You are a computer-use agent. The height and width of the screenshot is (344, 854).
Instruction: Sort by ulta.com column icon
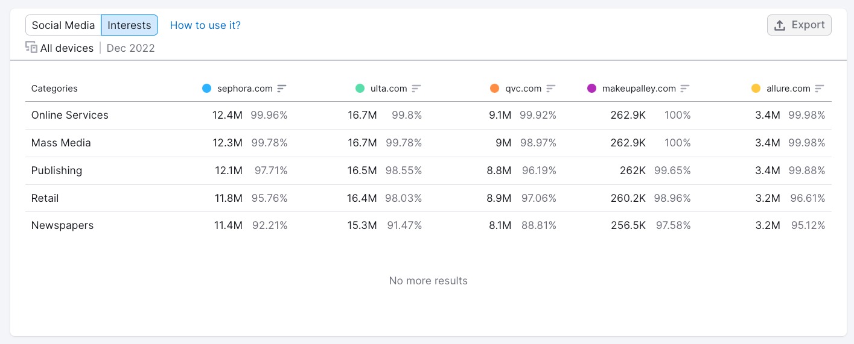click(416, 89)
